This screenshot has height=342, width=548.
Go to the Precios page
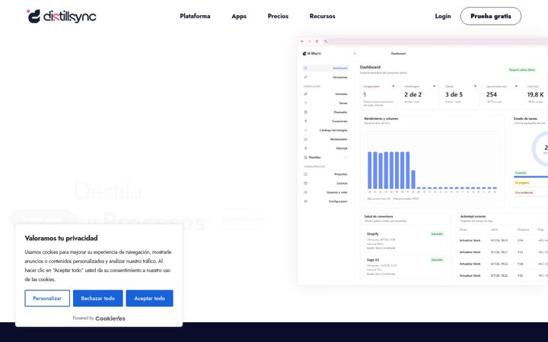coord(278,16)
